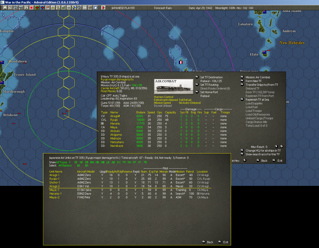Click arrow beside Set TF Destination
This screenshot has height=248, width=319.
click(x=197, y=77)
